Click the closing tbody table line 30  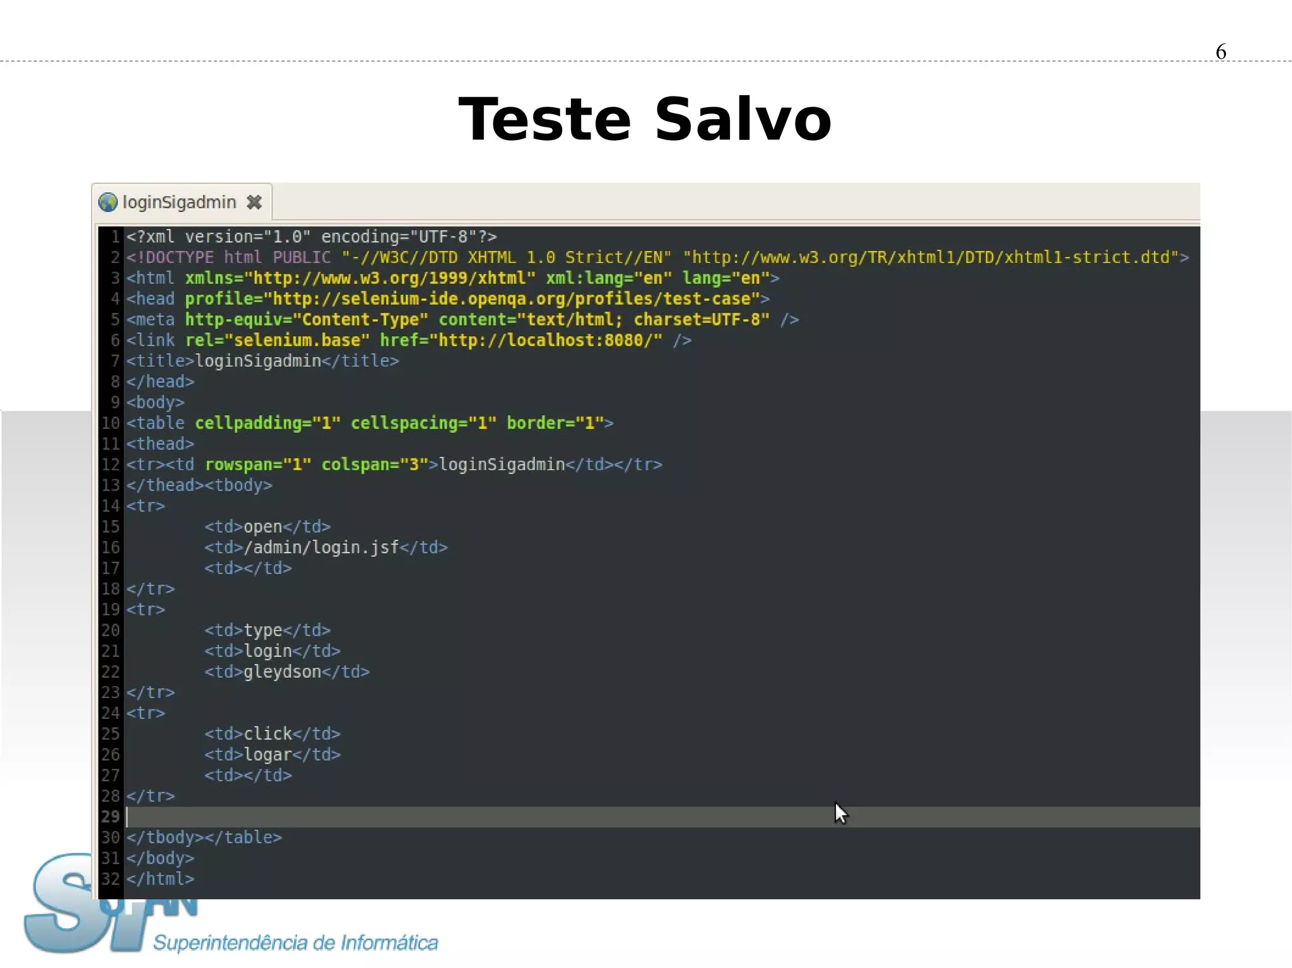(x=204, y=838)
